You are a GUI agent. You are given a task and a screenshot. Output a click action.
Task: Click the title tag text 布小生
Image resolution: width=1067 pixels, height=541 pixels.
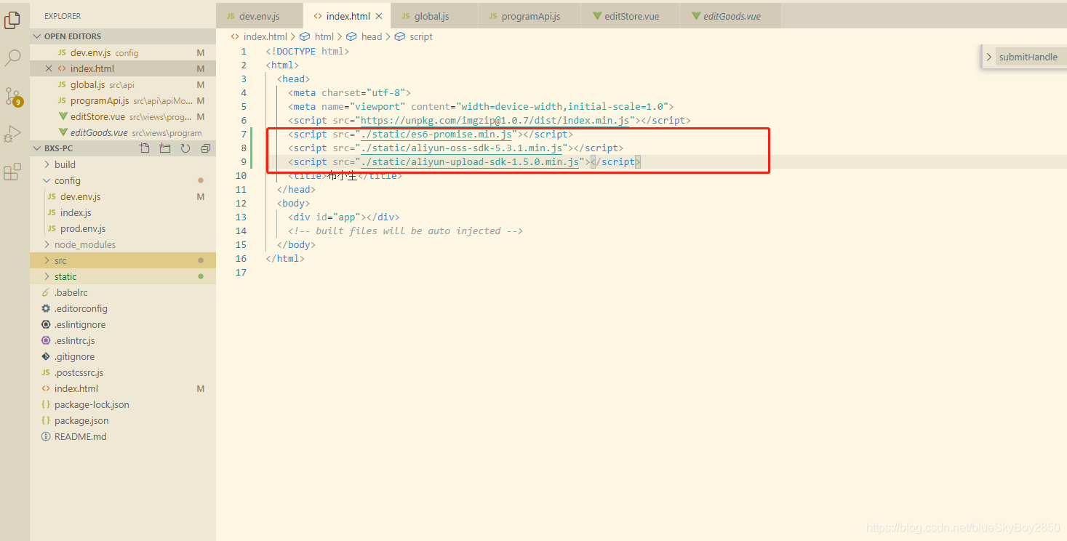pyautogui.click(x=343, y=175)
